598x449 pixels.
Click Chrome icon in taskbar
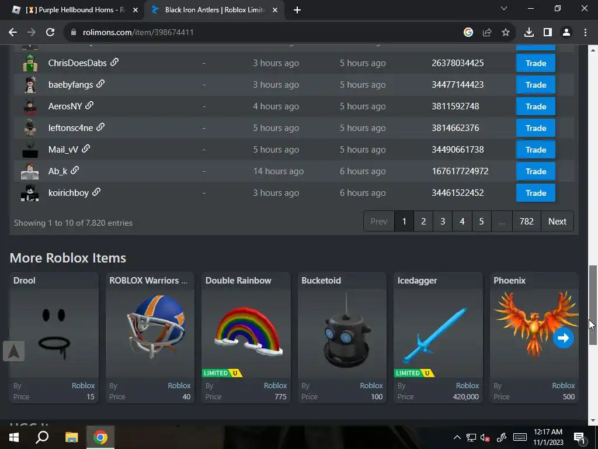pos(100,437)
